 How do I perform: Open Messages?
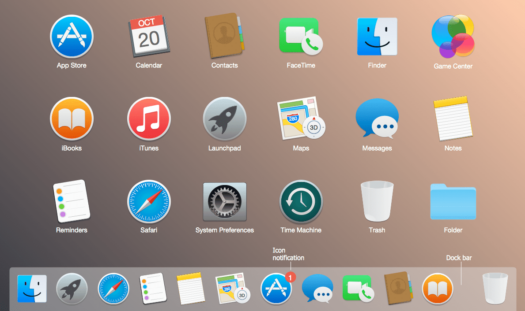pos(377,118)
